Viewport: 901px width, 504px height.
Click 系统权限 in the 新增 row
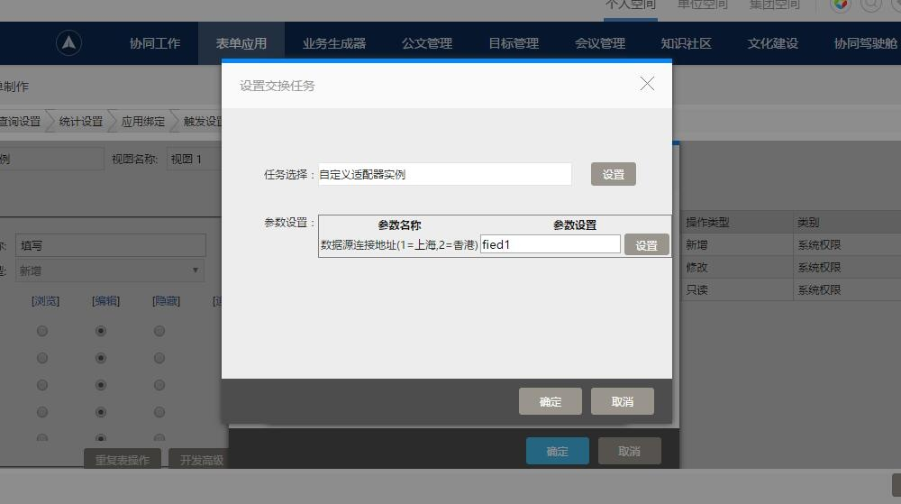[x=819, y=245]
